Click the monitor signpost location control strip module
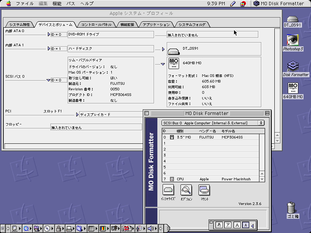311x233 pixels. [x=115, y=229]
